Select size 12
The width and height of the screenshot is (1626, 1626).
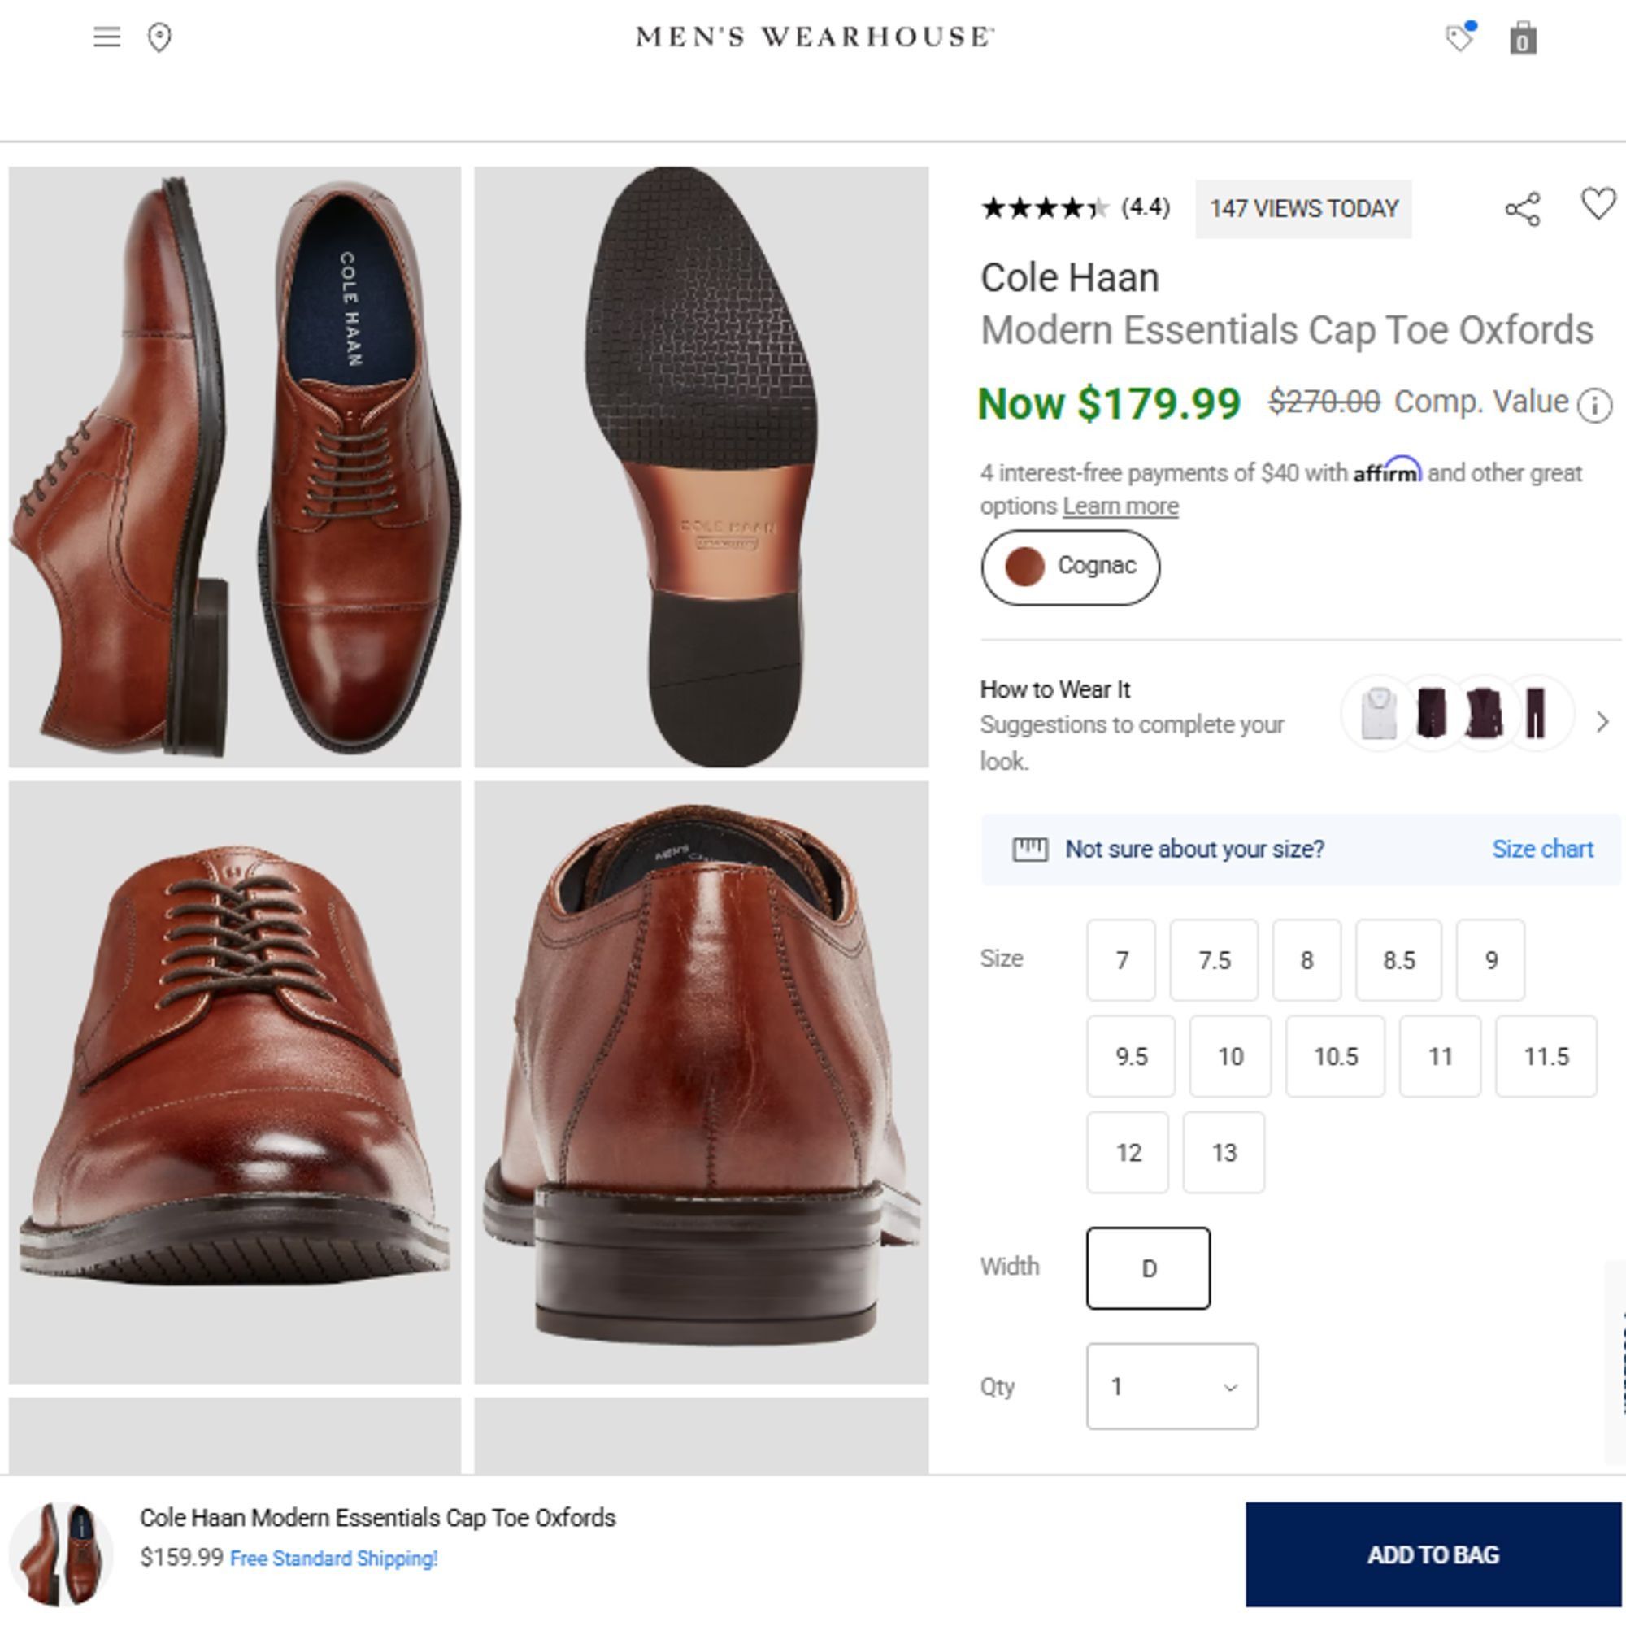coord(1128,1152)
